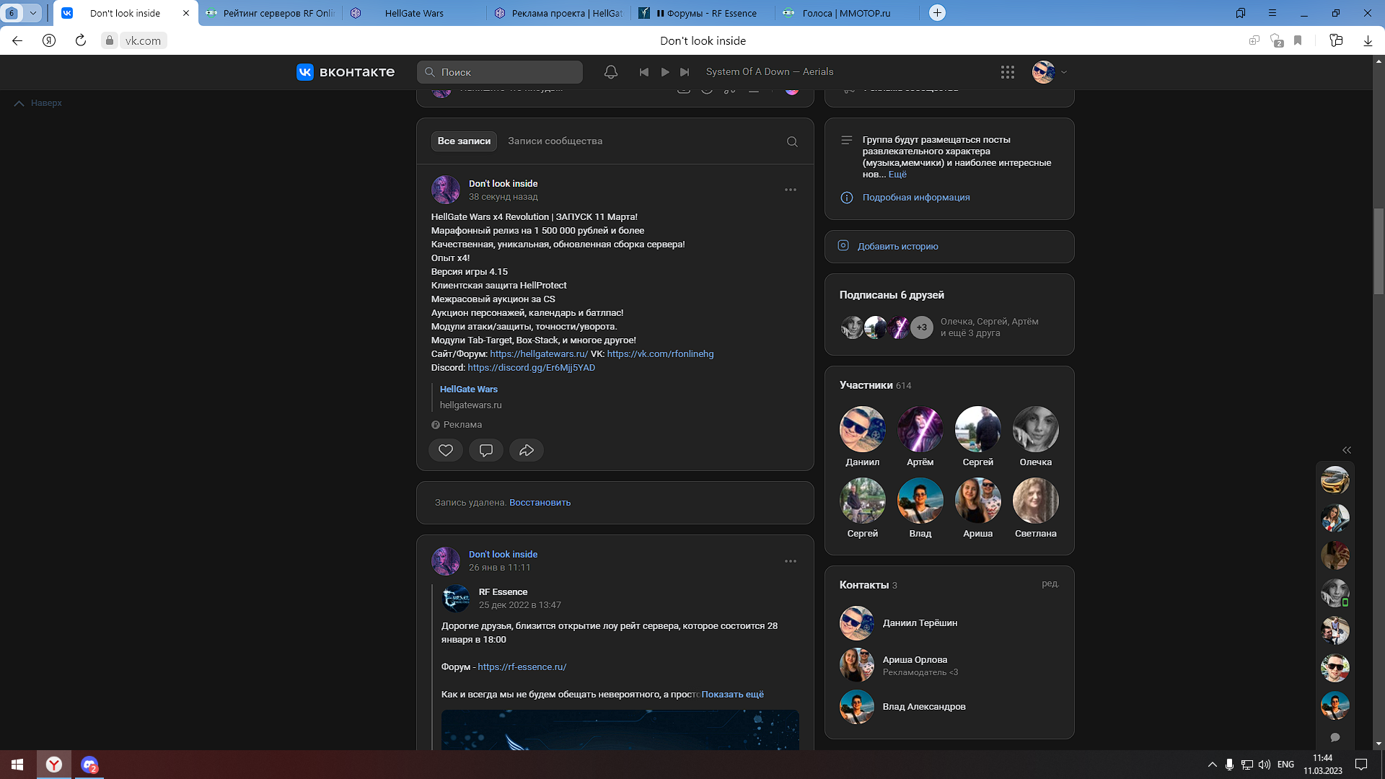
Task: Switch to Форумы - RF Essence tab
Action: pyautogui.click(x=703, y=13)
